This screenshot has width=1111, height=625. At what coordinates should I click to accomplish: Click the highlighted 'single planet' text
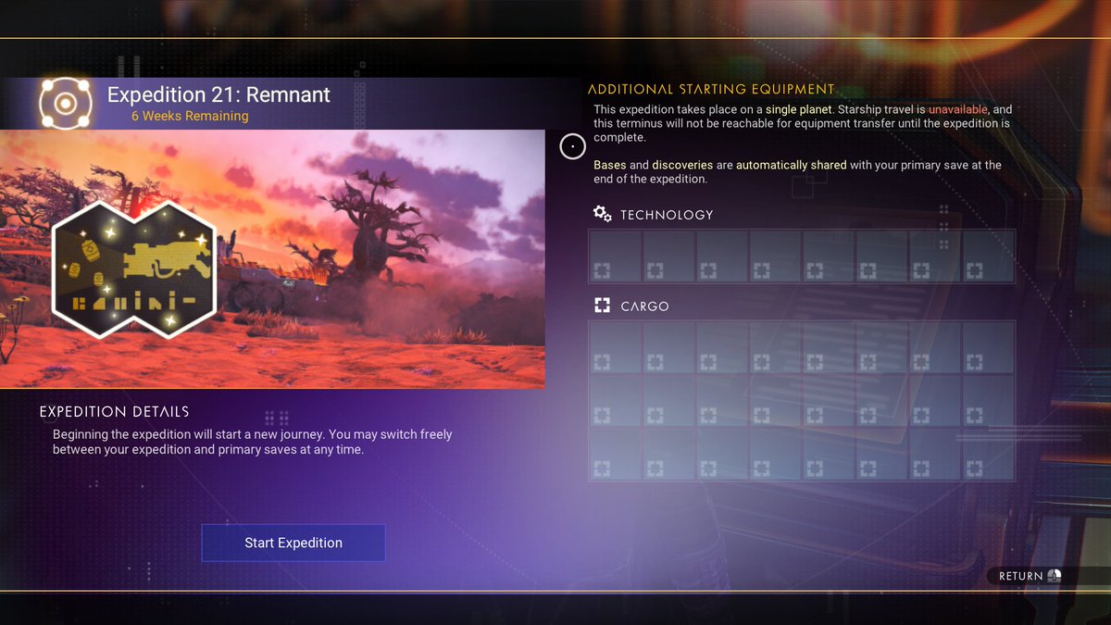click(800, 109)
